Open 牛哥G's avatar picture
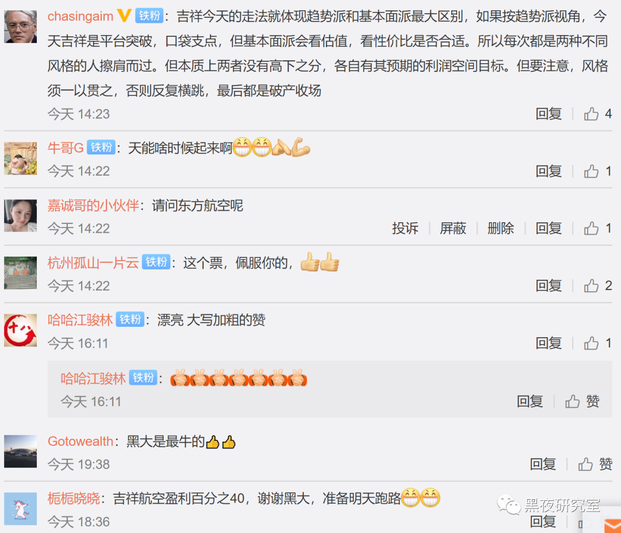The height and width of the screenshot is (533, 621). (x=20, y=159)
